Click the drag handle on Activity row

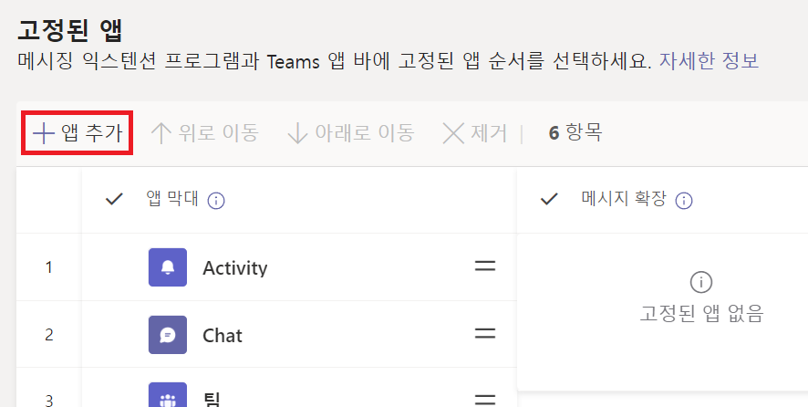point(484,266)
